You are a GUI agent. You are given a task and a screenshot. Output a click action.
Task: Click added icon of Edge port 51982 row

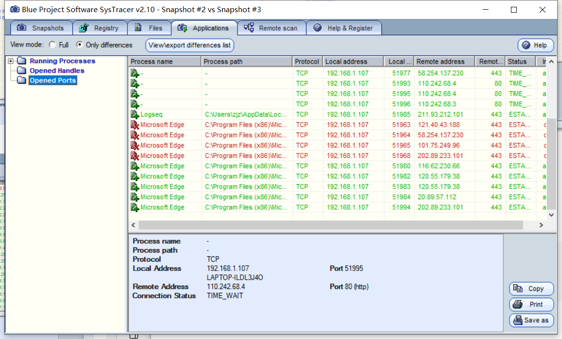click(x=135, y=177)
